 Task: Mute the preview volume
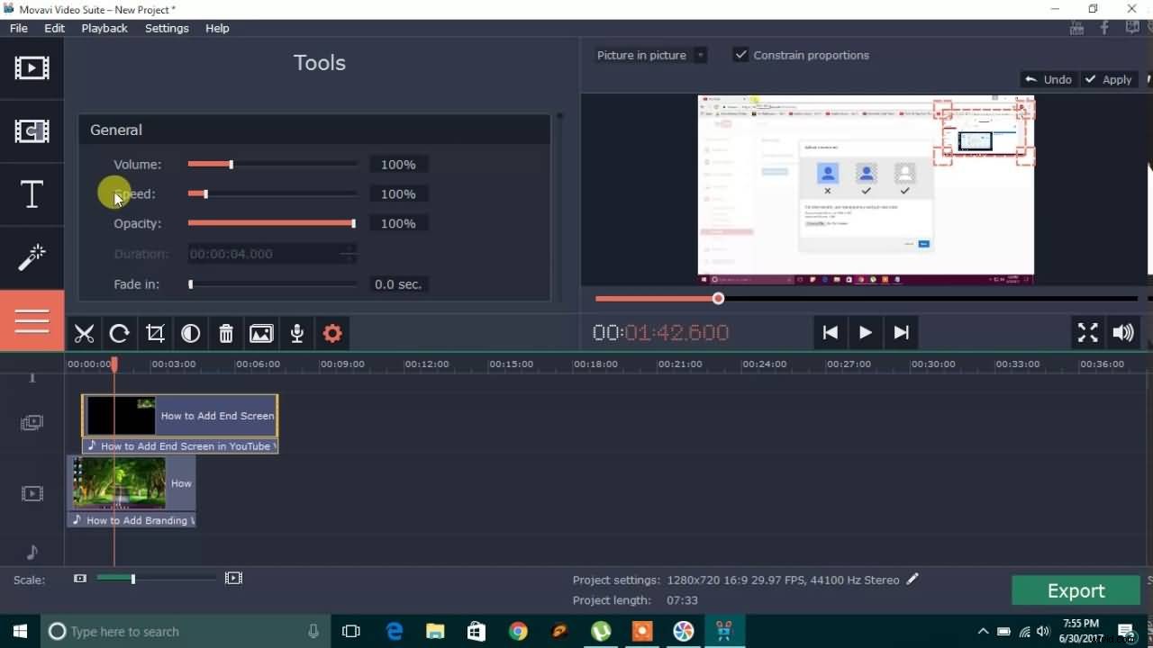(1123, 332)
